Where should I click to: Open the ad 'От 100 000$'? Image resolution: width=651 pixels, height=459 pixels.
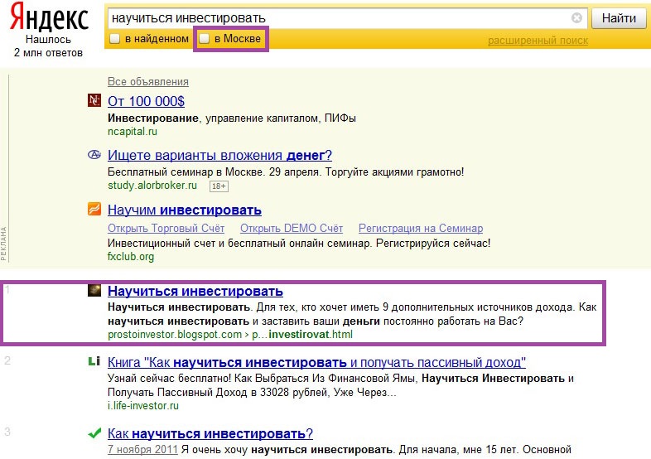click(x=146, y=101)
